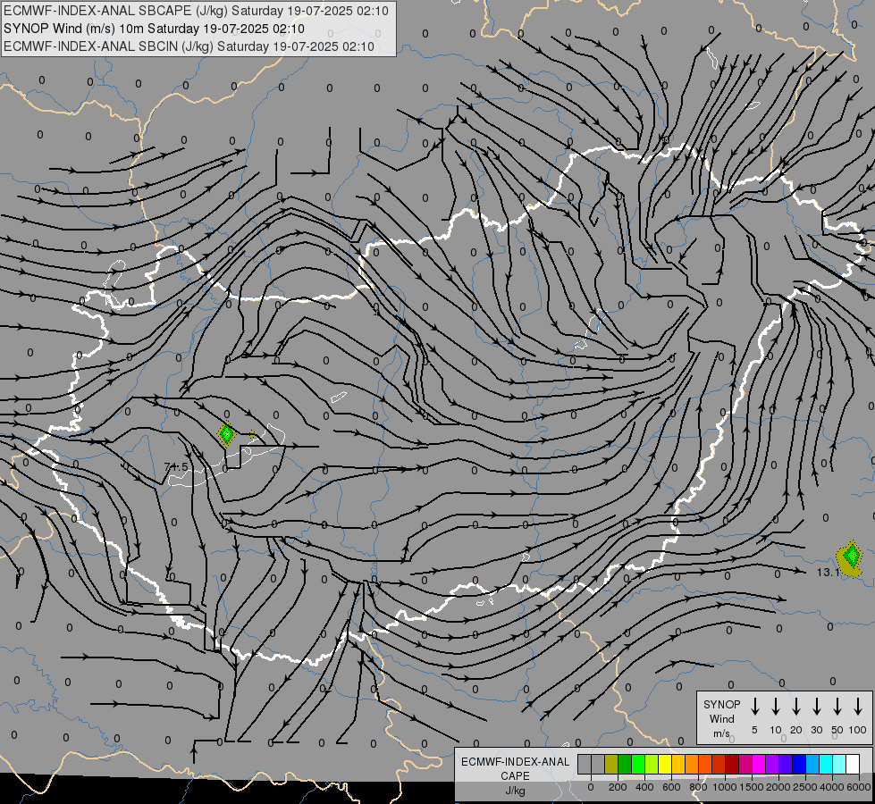Pick the pure blue swatch before 2500
The width and height of the screenshot is (875, 804).
pos(798,765)
